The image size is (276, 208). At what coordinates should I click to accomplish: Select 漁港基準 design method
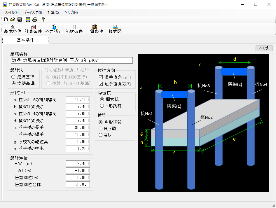click(x=23, y=83)
